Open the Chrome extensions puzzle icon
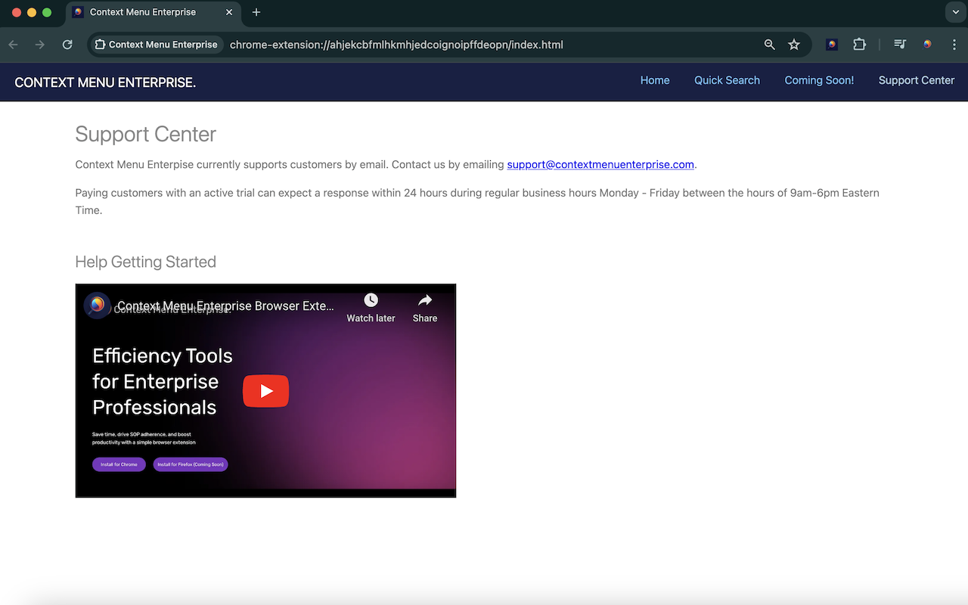968x605 pixels. tap(859, 44)
